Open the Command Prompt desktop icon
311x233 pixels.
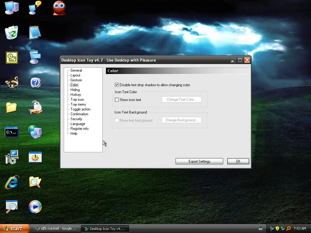click(x=12, y=132)
